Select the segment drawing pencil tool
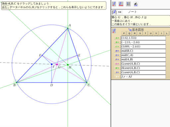The image size is (170, 127). [121, 4]
